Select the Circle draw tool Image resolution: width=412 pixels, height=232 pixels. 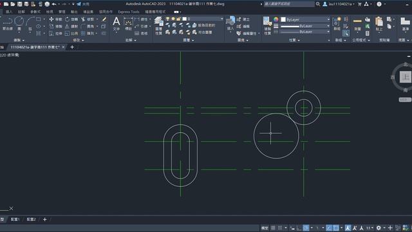(19, 23)
